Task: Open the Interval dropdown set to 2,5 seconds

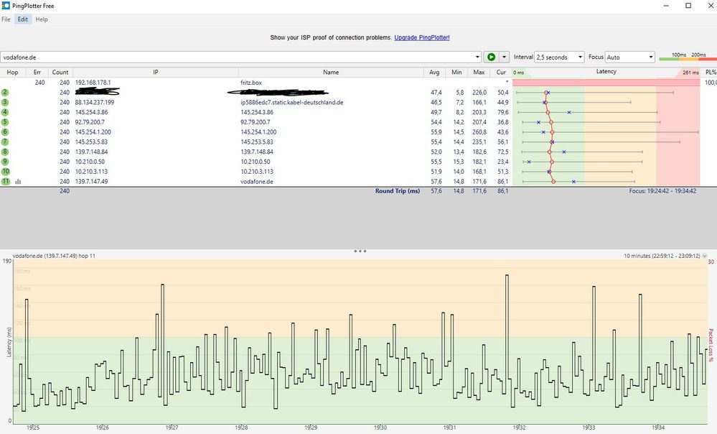Action: [x=559, y=57]
